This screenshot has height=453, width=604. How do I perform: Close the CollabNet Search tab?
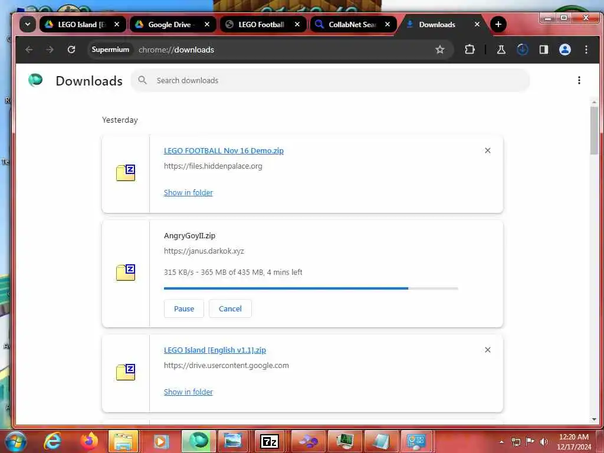(x=387, y=24)
